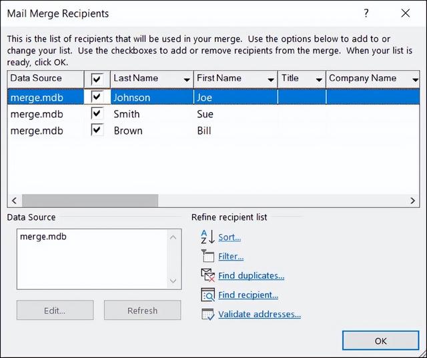The height and width of the screenshot is (358, 427).
Task: Open the First Name column dropdown
Action: pyautogui.click(x=271, y=80)
